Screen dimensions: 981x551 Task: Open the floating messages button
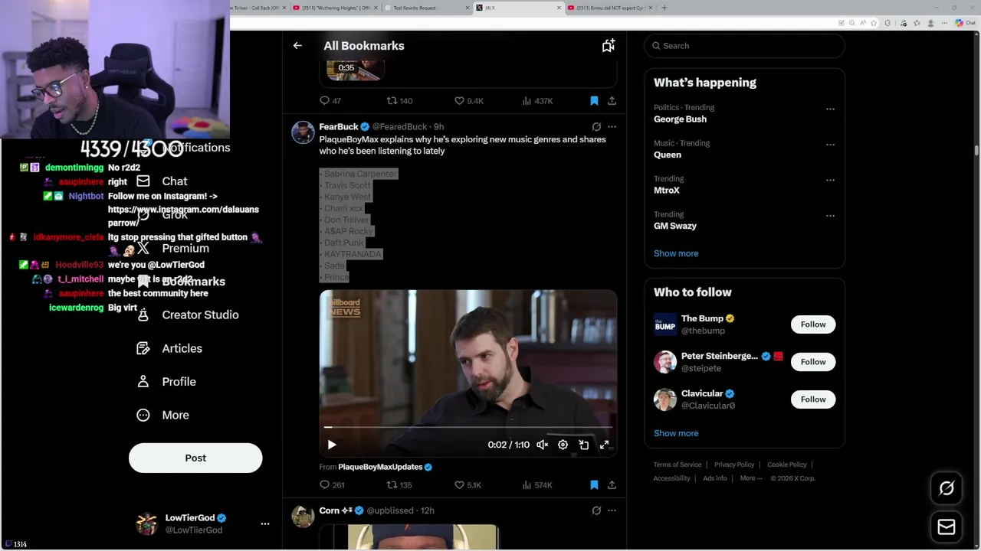pyautogui.click(x=947, y=527)
